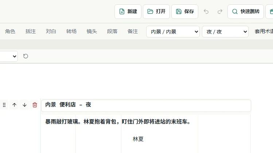Open the partially visible dropdown beside reset icon

click(9, 56)
